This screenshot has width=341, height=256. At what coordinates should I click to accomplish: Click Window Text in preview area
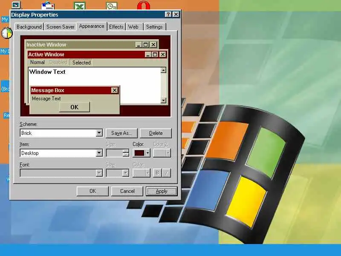coord(47,72)
